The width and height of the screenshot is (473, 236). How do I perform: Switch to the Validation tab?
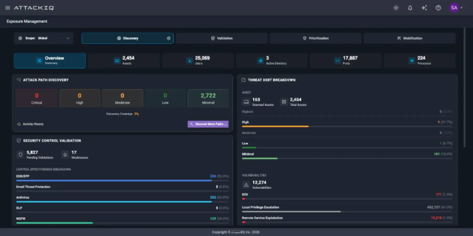(x=222, y=38)
